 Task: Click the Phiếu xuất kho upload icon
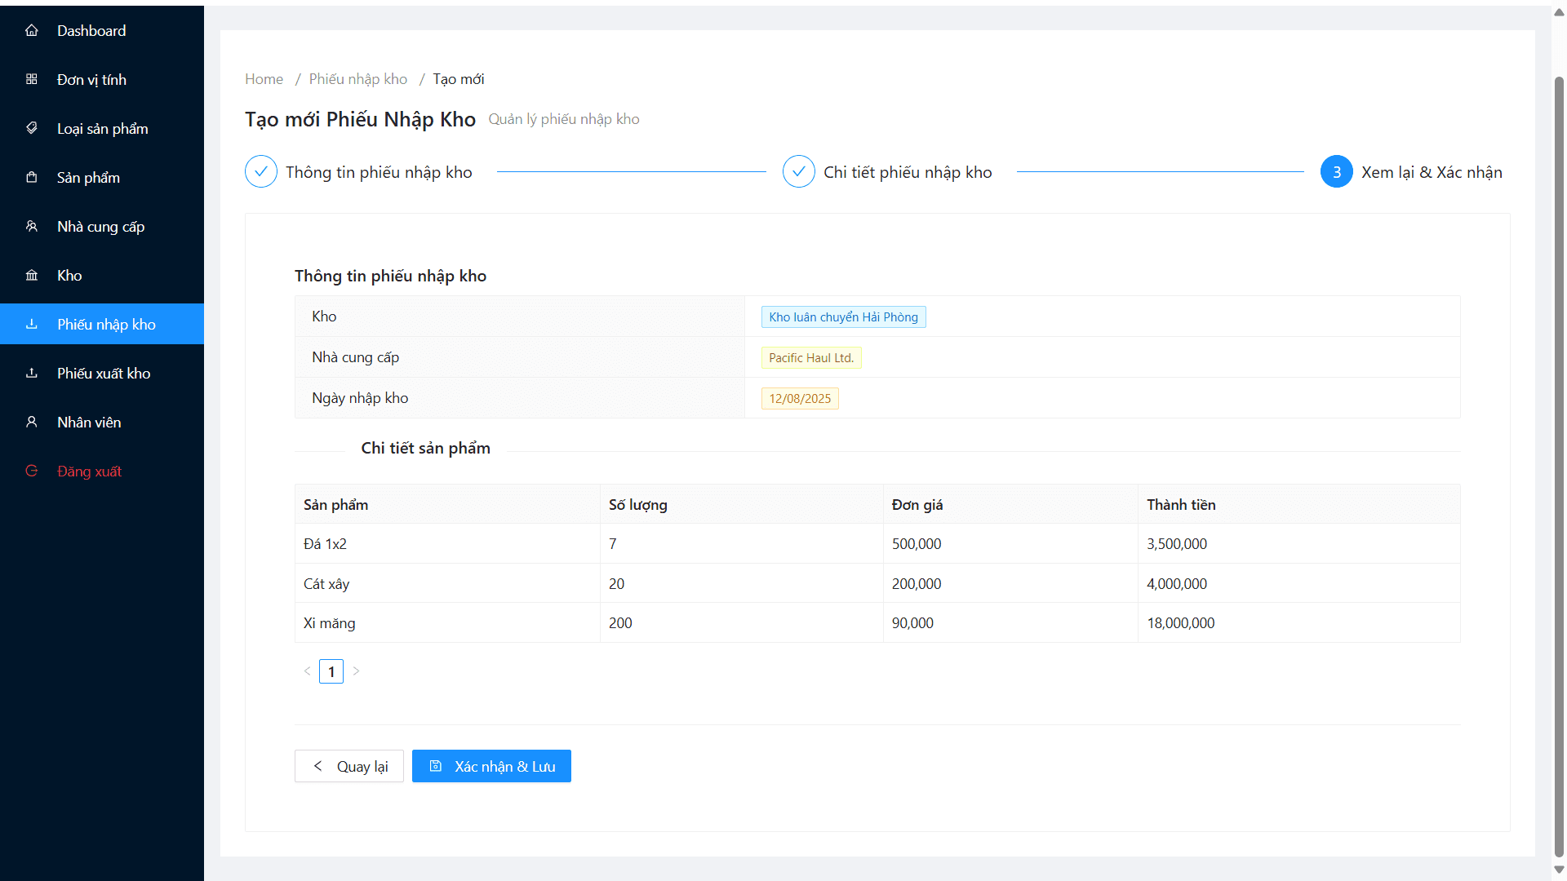(x=32, y=374)
